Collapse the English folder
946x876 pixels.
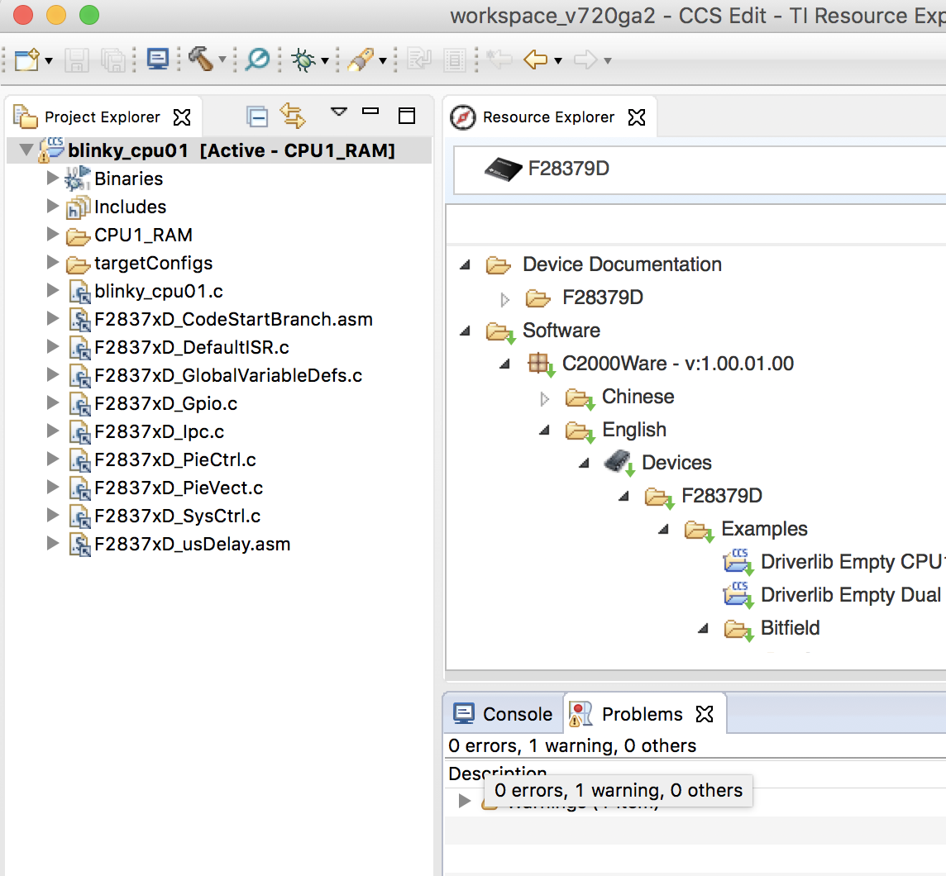pyautogui.click(x=544, y=430)
